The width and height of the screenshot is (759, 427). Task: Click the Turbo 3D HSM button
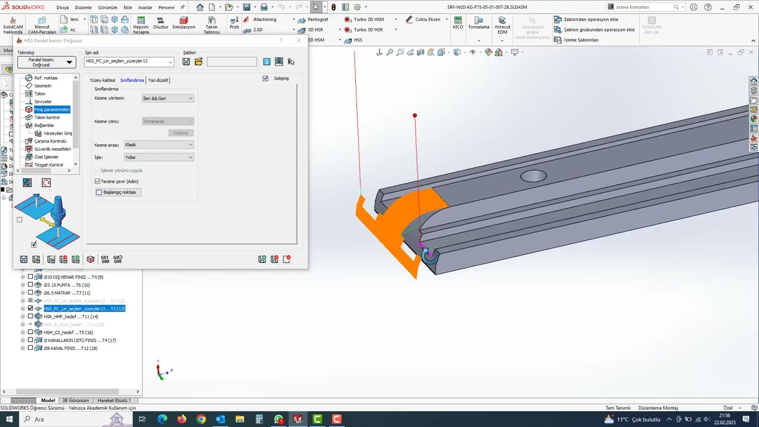(x=363, y=20)
